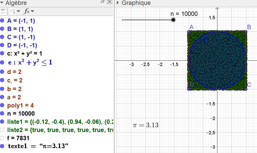The width and height of the screenshot is (257, 153).
Task: Click the Graphique panel title
Action: click(x=136, y=3)
